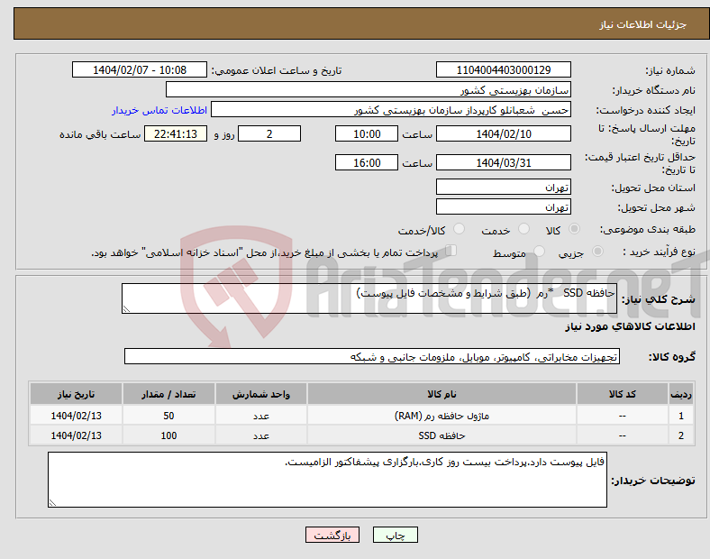Click the جزئیات اطلاعات نیاز page title

tap(643, 24)
